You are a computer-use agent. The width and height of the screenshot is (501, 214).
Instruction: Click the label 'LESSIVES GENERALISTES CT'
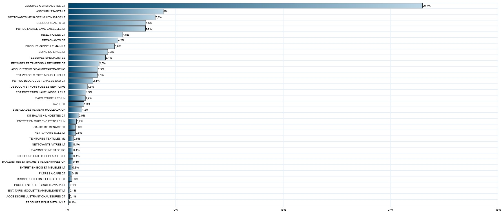(x=45, y=6)
